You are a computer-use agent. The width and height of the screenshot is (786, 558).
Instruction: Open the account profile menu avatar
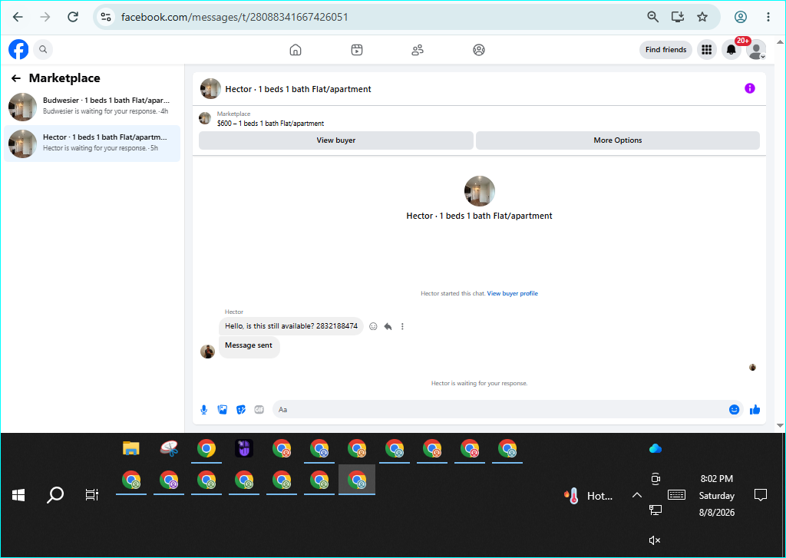[756, 50]
